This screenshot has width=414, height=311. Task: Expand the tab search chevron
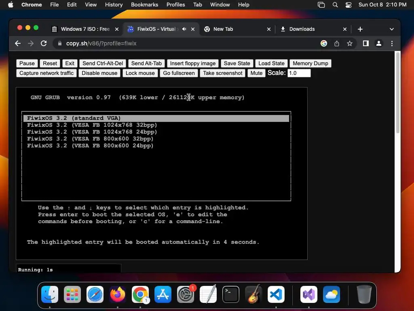[x=391, y=29]
